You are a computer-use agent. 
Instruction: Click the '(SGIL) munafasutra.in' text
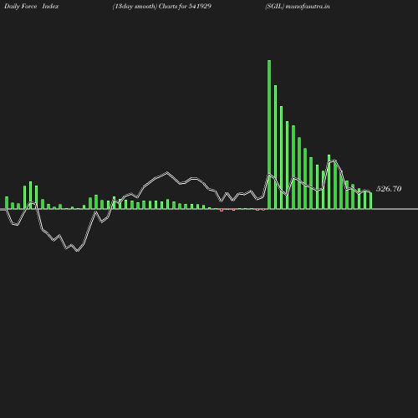[x=298, y=7]
